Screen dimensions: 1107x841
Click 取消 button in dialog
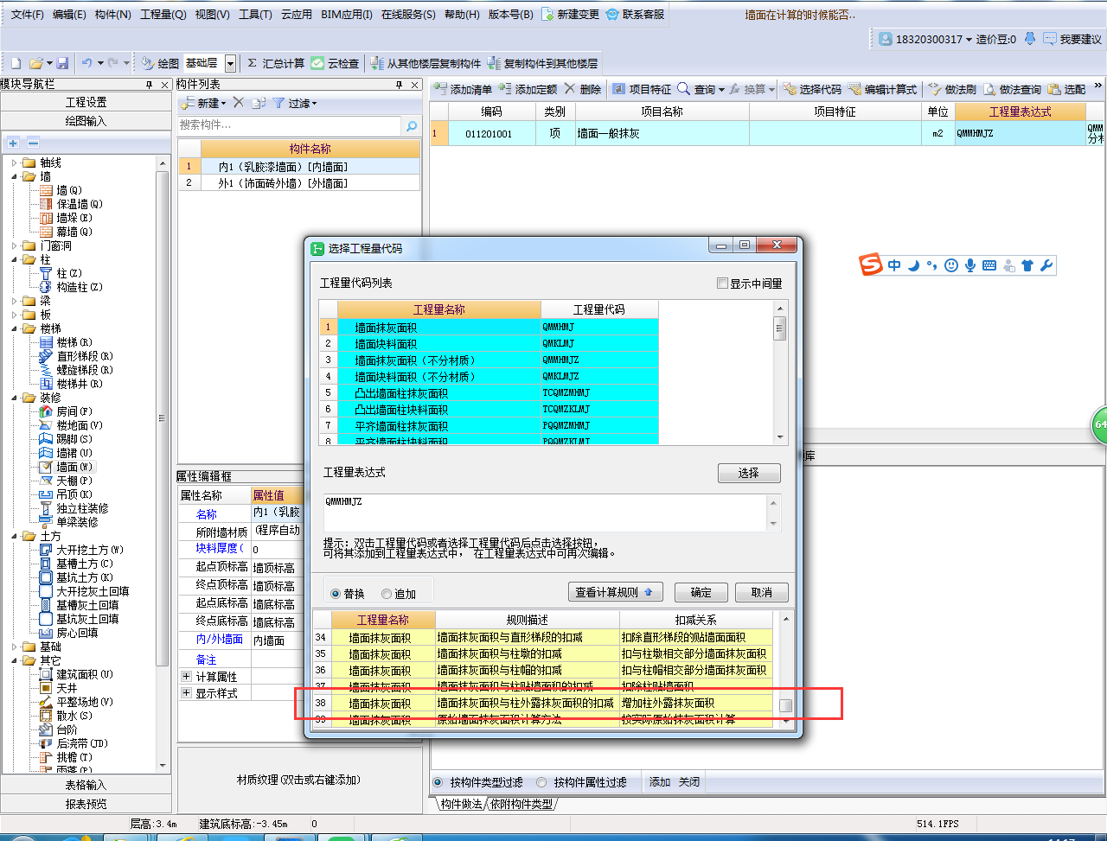[x=761, y=592]
